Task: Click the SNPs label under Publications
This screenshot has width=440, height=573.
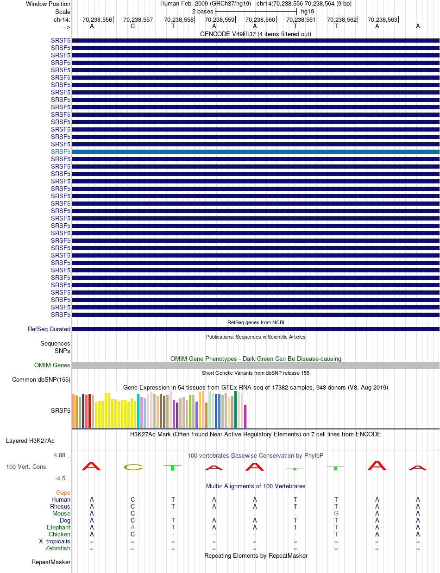Action: click(x=63, y=351)
